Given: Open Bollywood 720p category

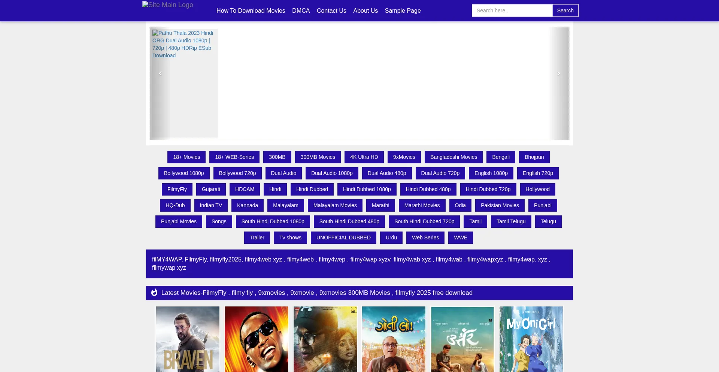Looking at the screenshot, I should coord(237,173).
